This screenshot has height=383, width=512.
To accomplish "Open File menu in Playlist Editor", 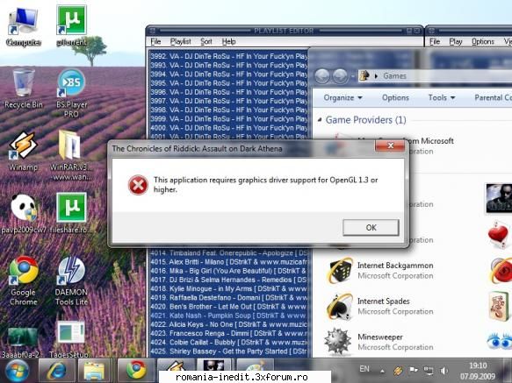I will [155, 41].
